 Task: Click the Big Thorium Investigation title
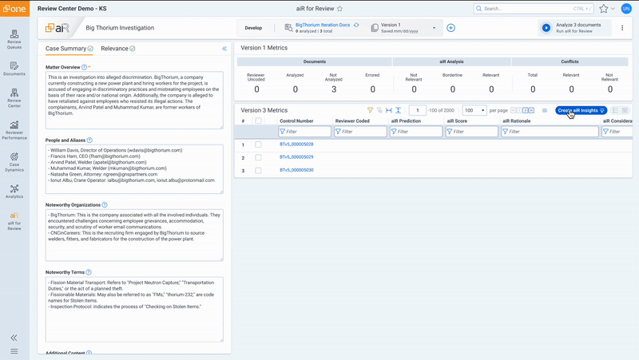(120, 28)
